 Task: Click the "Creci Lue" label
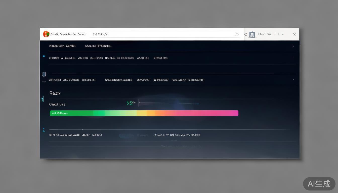57,104
